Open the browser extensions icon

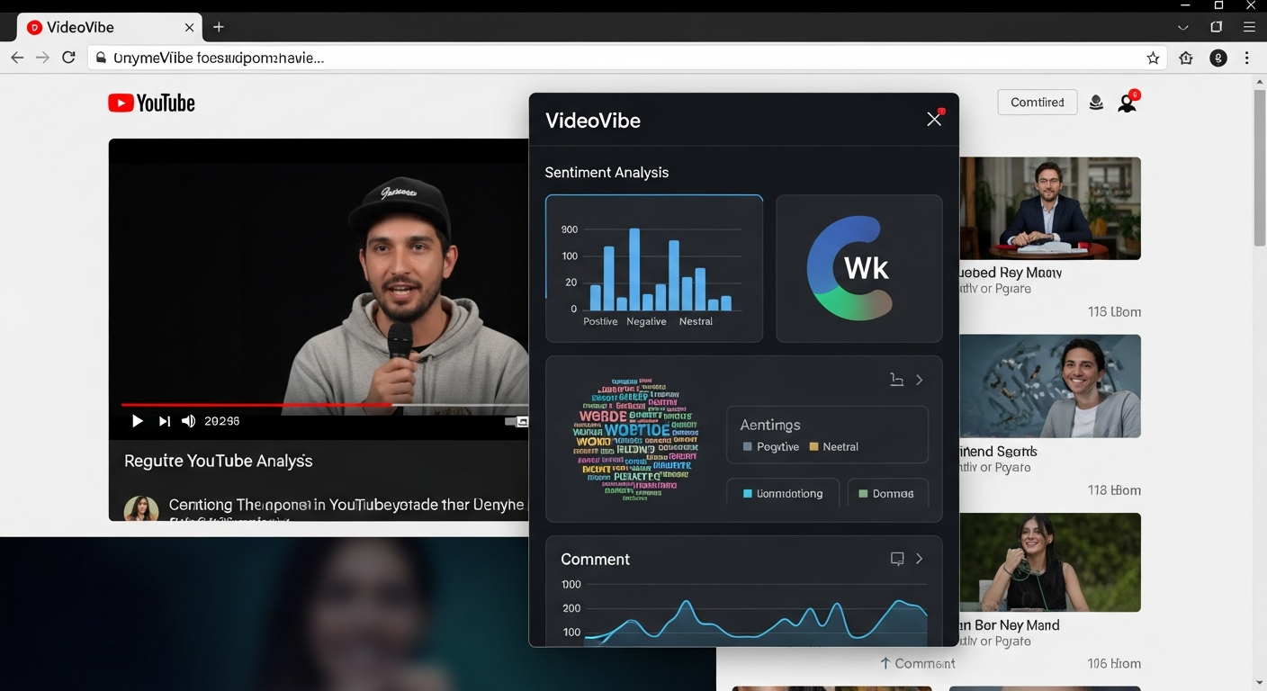pos(1186,58)
